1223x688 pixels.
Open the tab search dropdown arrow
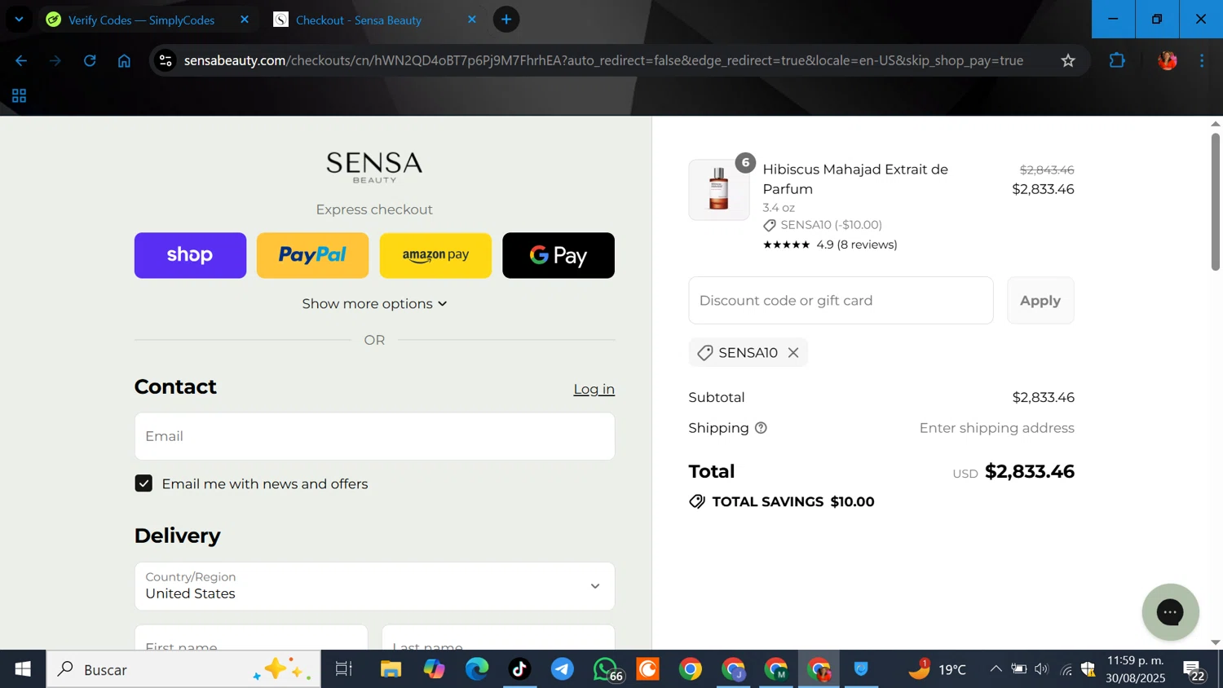tap(19, 20)
